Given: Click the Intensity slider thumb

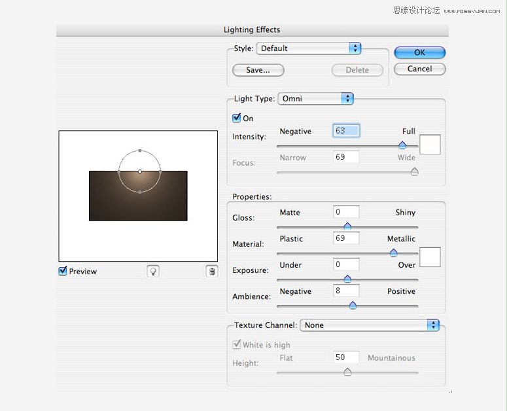Looking at the screenshot, I should point(402,145).
